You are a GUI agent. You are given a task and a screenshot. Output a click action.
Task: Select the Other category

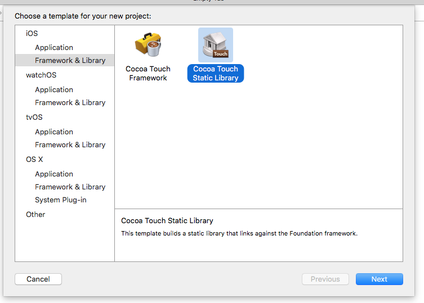click(35, 214)
